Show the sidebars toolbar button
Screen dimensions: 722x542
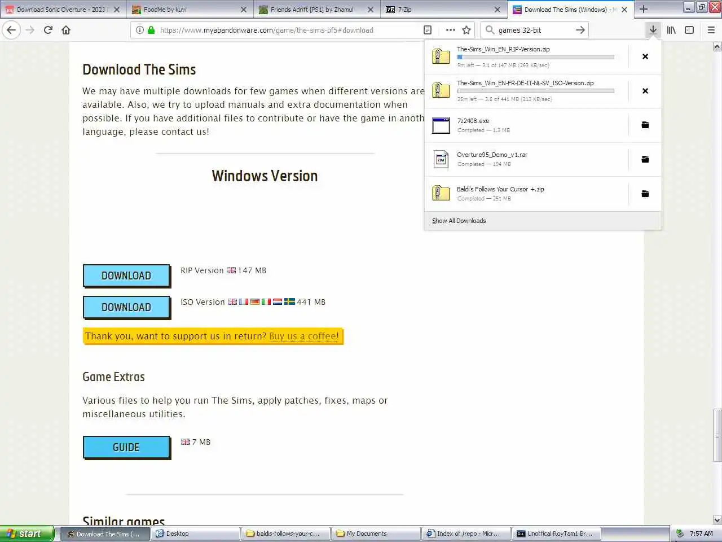click(689, 30)
